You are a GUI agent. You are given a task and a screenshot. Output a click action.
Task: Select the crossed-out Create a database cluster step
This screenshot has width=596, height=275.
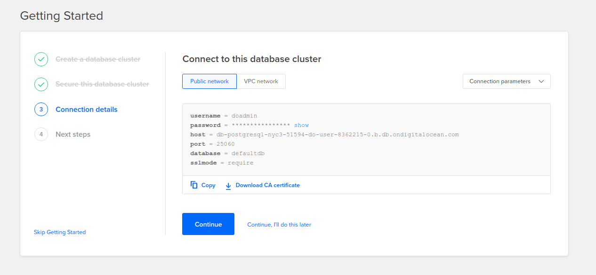pos(98,59)
